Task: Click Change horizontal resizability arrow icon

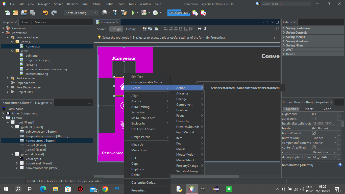Action: pos(200,29)
